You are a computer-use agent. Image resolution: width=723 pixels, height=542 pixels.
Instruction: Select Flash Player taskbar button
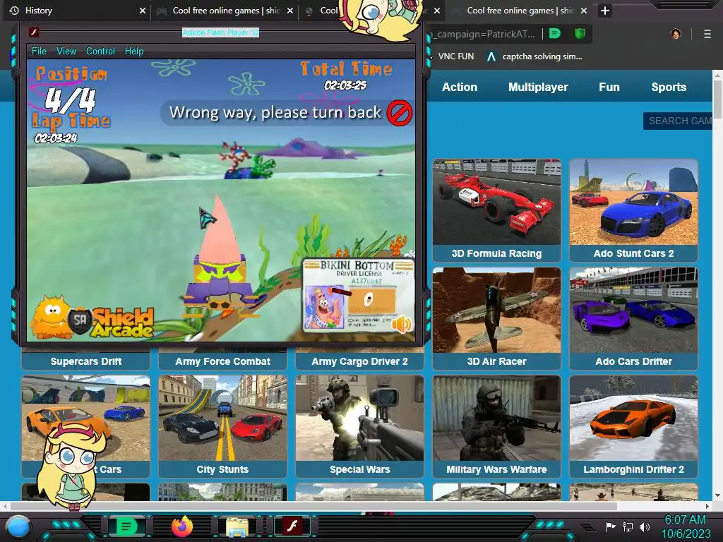[292, 526]
